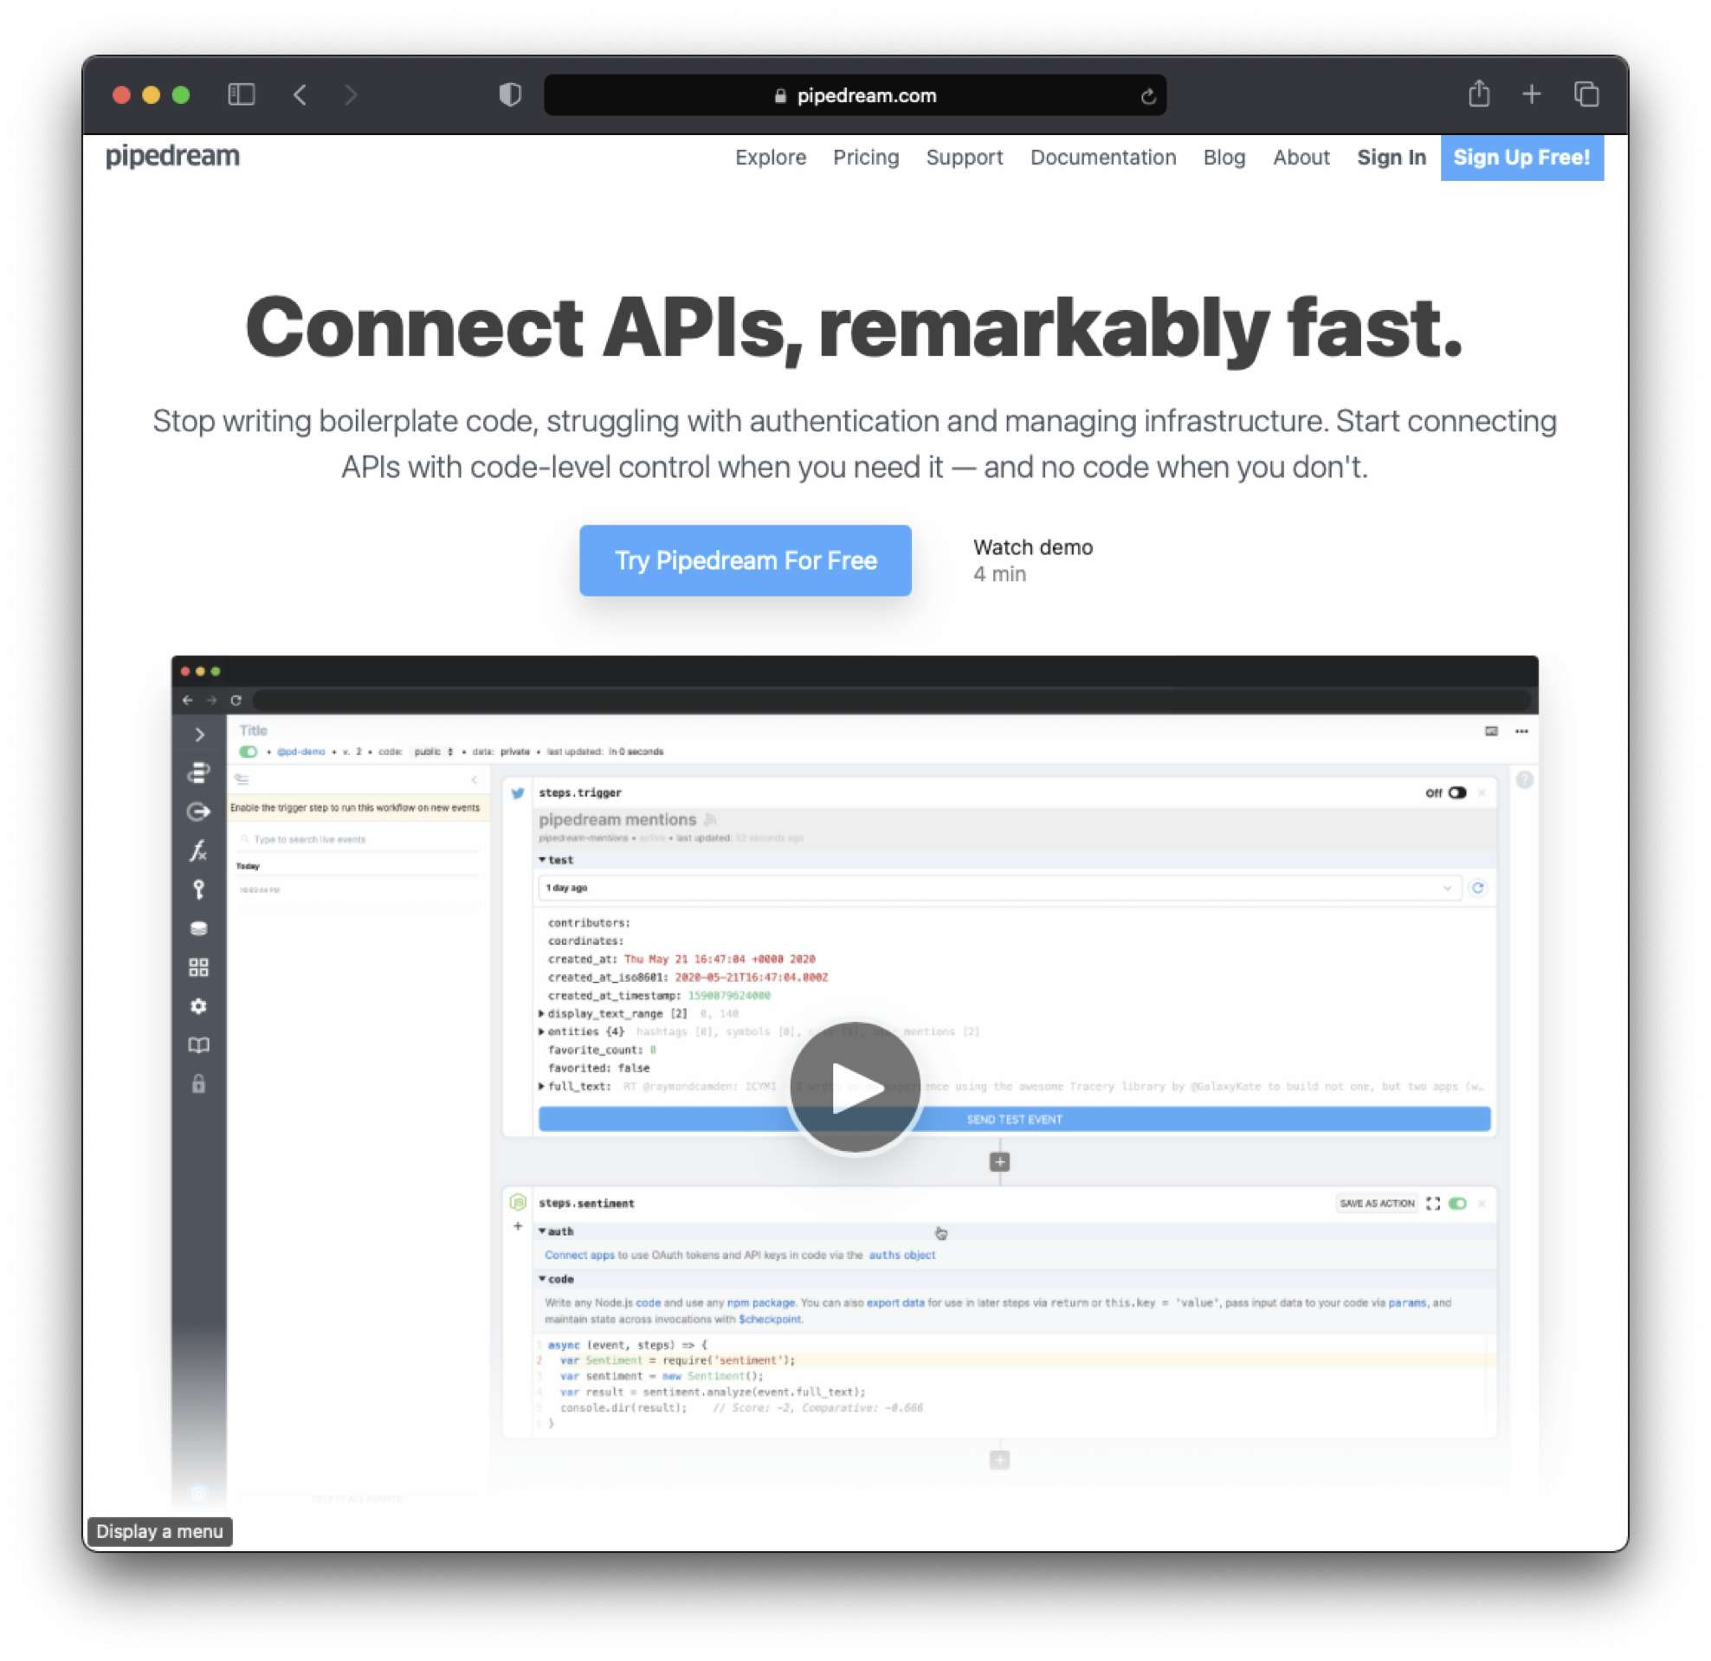Open the Pricing page
1711x1661 pixels.
pos(865,158)
